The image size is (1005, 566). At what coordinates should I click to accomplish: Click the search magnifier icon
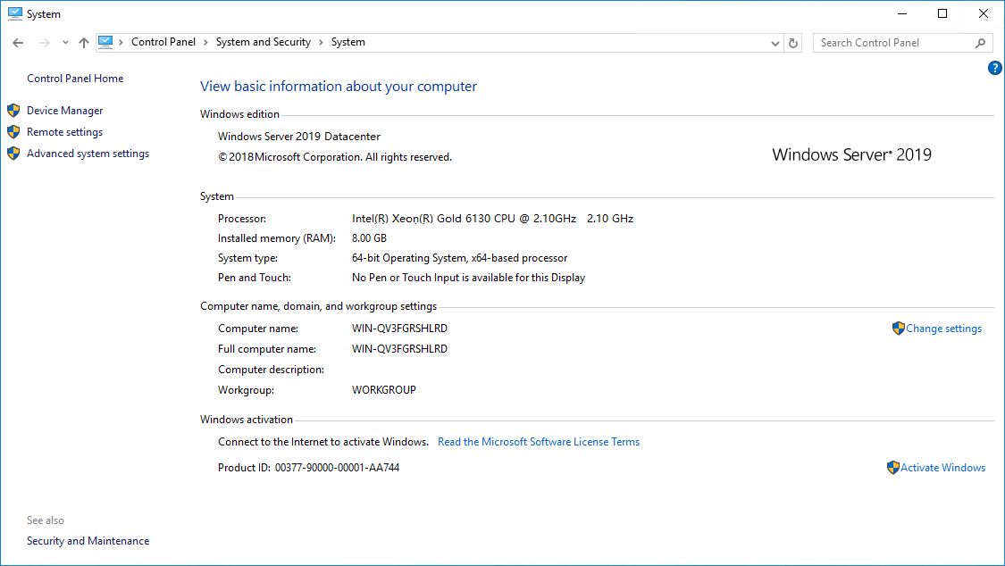tap(980, 43)
